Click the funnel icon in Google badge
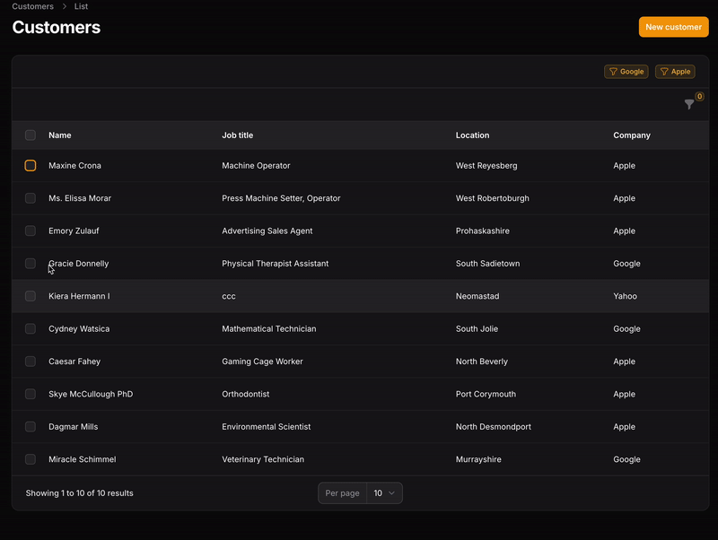This screenshot has height=540, width=718. [613, 72]
